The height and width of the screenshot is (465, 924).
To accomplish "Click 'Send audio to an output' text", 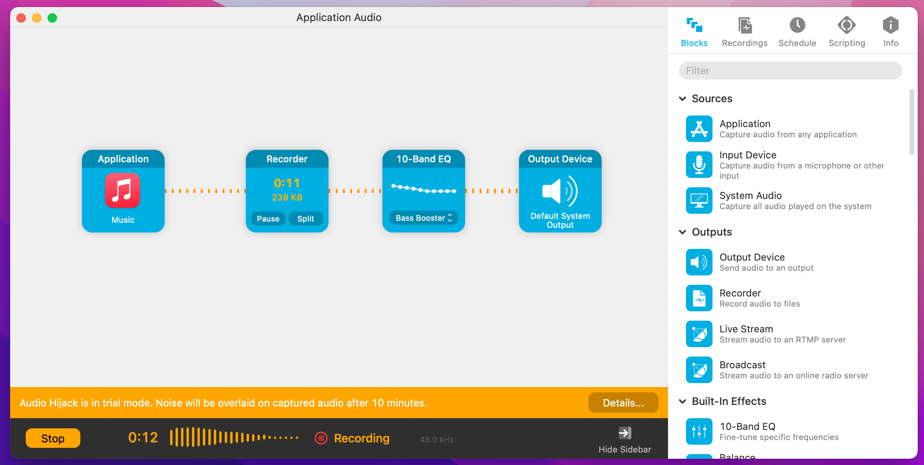I will point(766,268).
